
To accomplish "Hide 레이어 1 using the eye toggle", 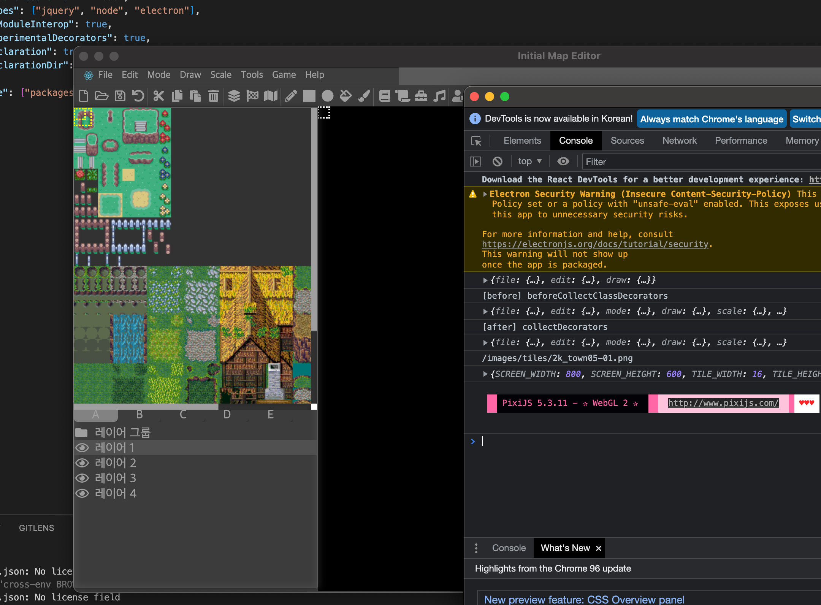I will (x=82, y=447).
